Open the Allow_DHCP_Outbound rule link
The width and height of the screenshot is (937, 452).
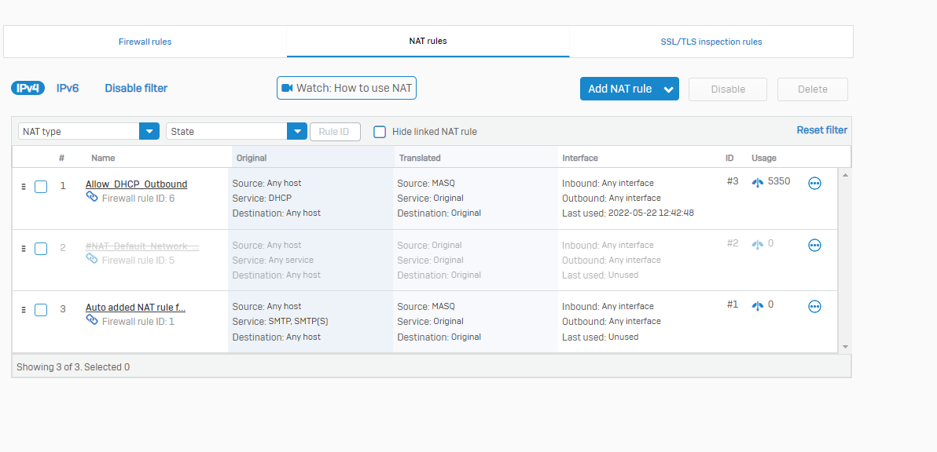(136, 184)
